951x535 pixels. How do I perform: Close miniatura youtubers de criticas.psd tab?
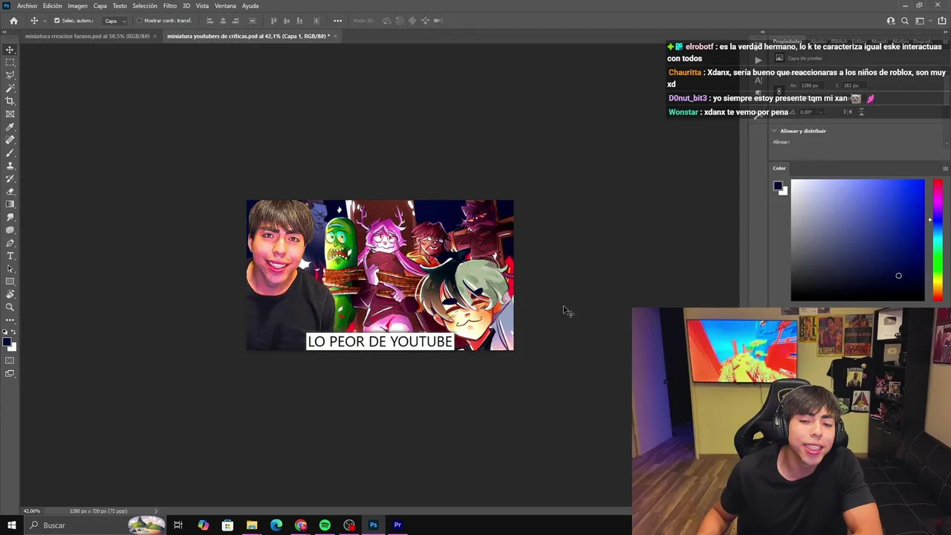pyautogui.click(x=335, y=36)
